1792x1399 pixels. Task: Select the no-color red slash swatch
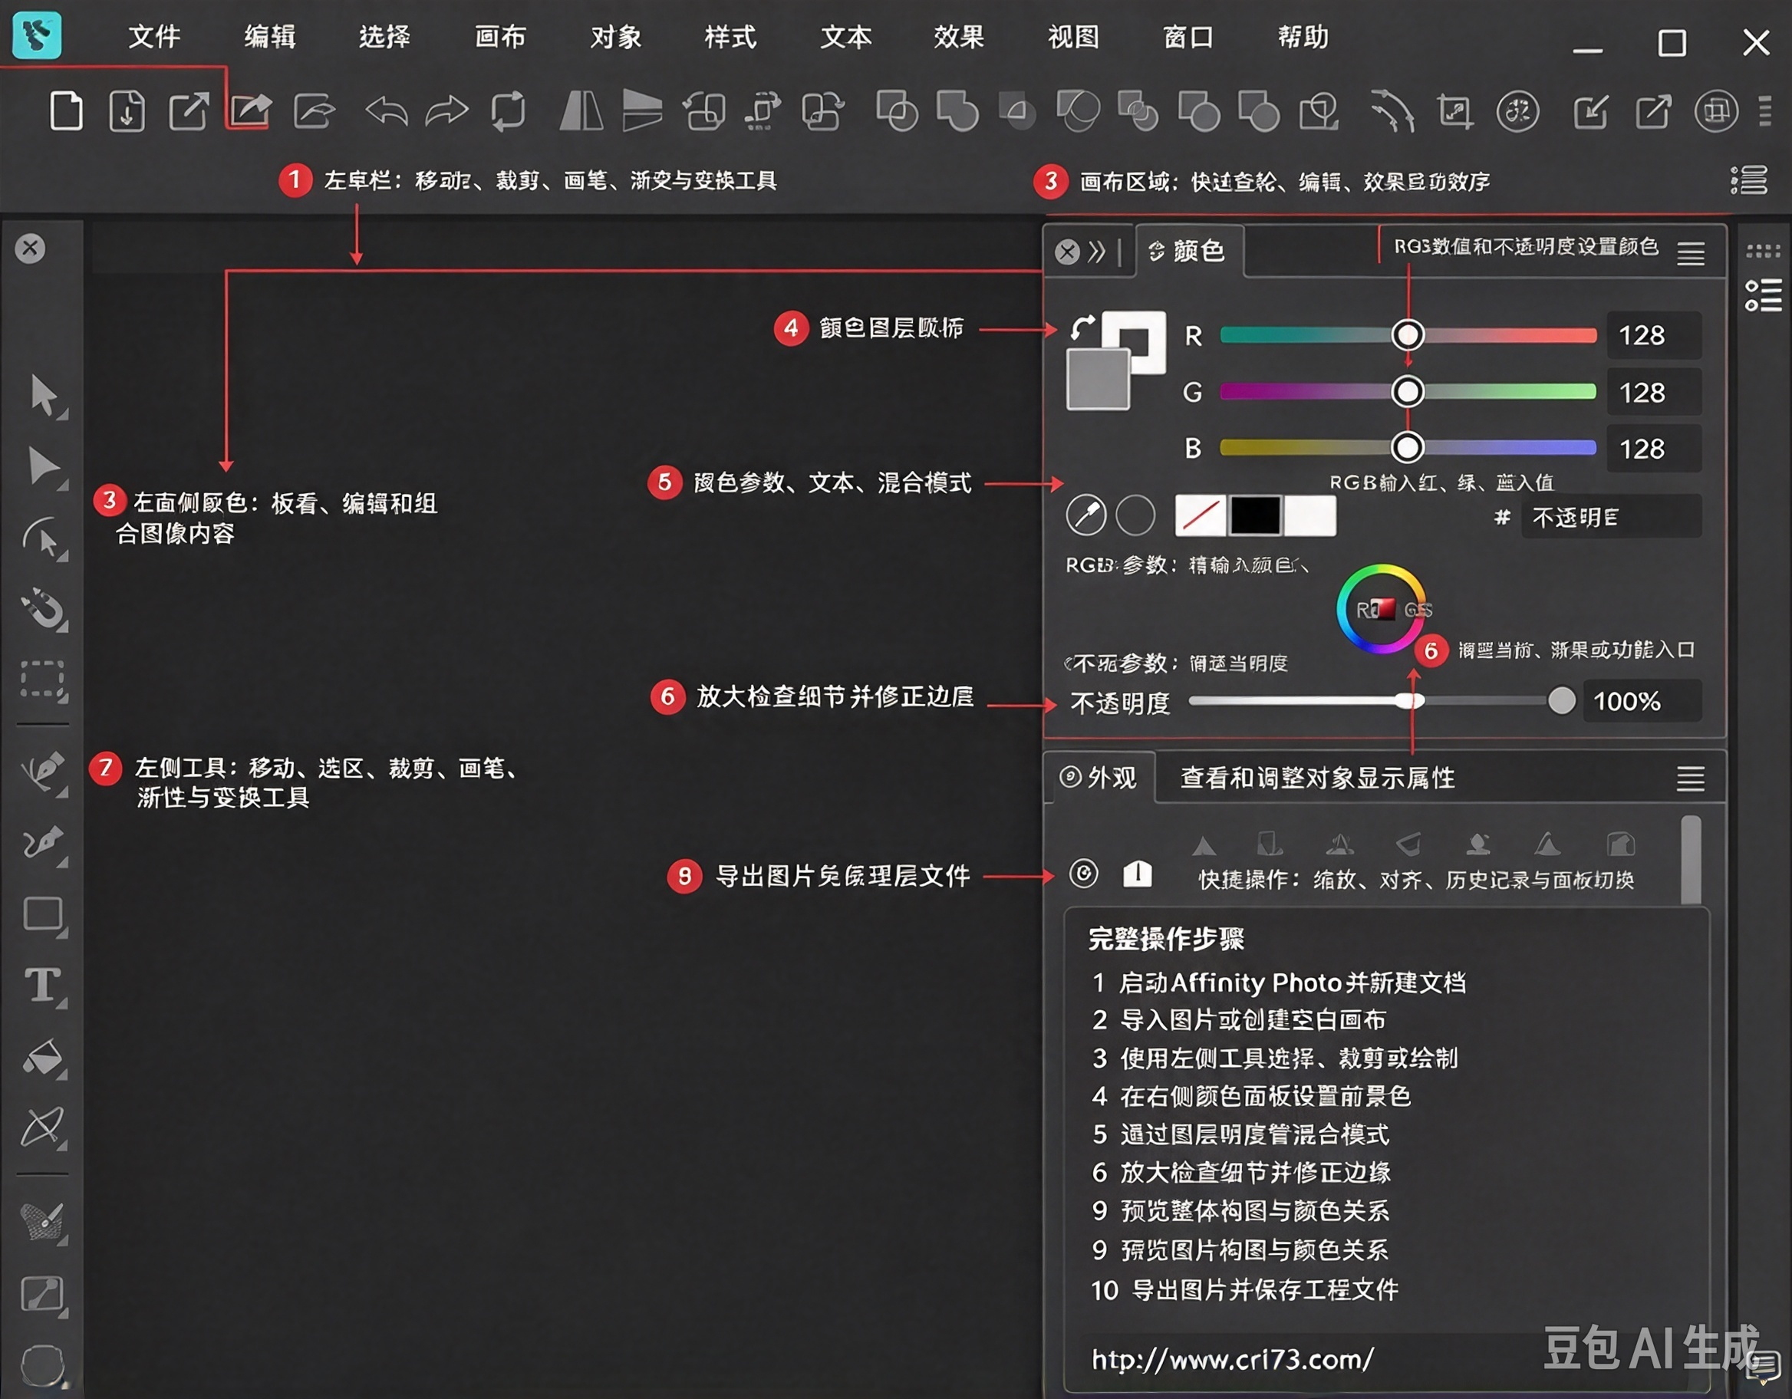pos(1201,515)
